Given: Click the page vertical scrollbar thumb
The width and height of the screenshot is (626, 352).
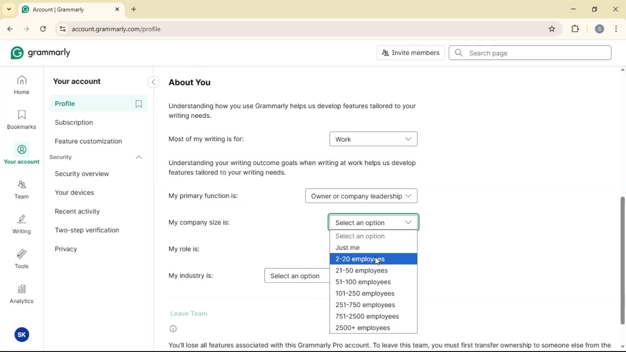Looking at the screenshot, I should (622, 260).
